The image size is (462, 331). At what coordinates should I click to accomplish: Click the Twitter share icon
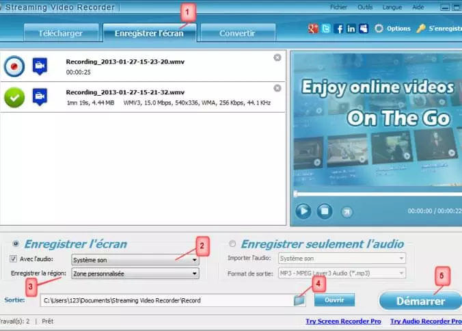pyautogui.click(x=326, y=29)
